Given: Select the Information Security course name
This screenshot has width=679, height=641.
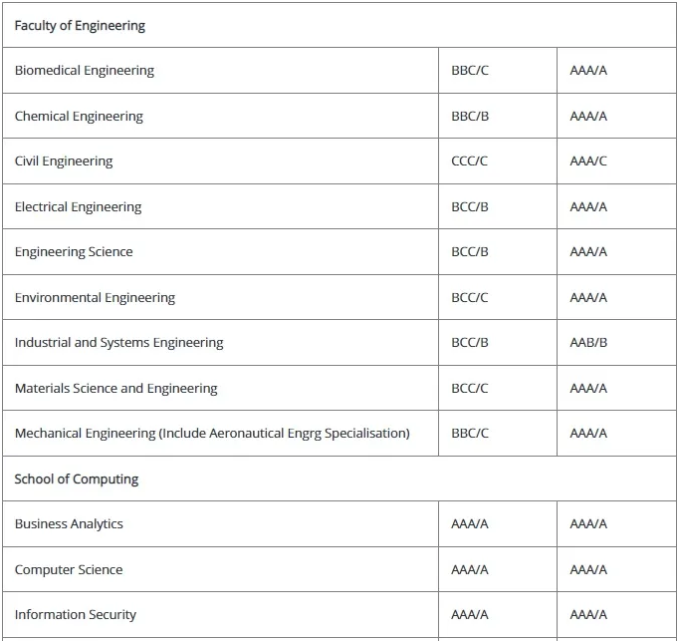Looking at the screenshot, I should tap(76, 614).
